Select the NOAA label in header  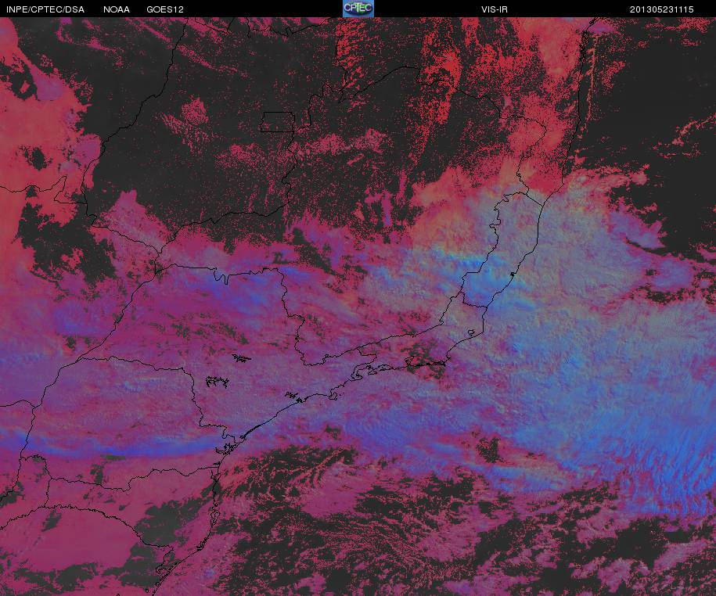pos(117,9)
